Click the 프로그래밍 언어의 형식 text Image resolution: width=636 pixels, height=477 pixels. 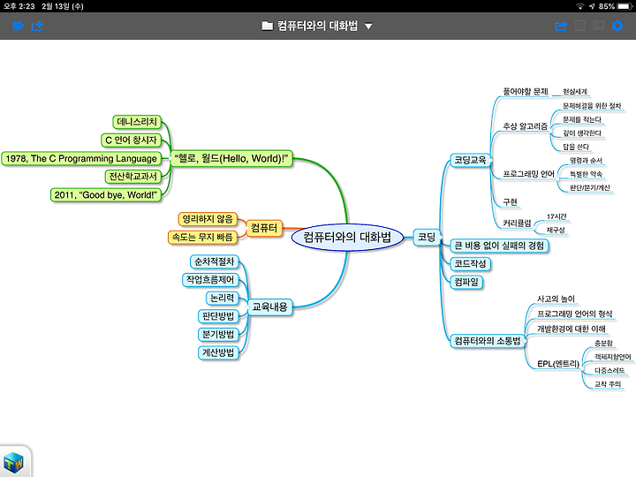(x=575, y=314)
